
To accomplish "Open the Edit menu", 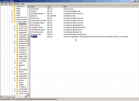I will pos(6,4).
